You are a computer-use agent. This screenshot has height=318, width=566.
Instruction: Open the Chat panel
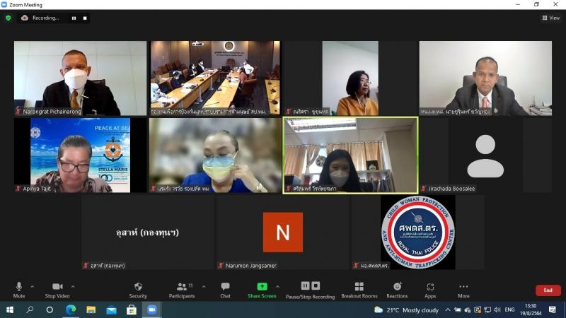(225, 290)
